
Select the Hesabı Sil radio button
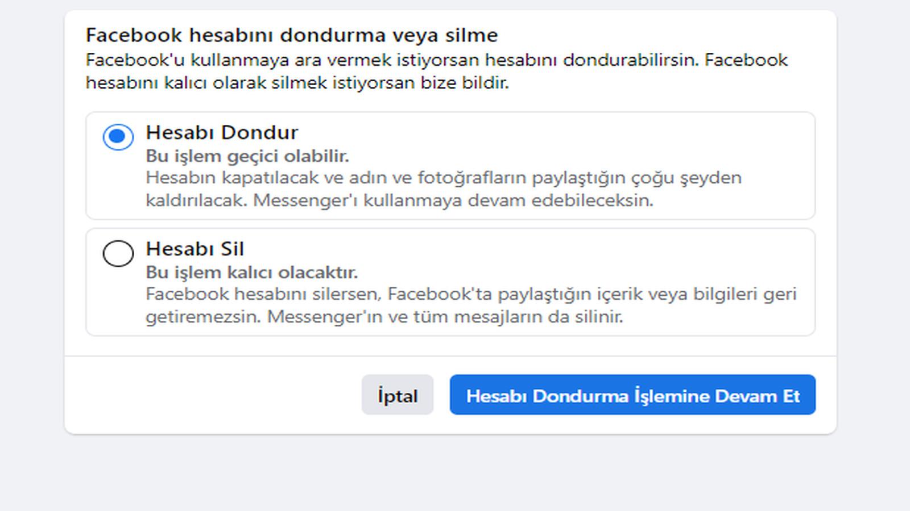[118, 253]
